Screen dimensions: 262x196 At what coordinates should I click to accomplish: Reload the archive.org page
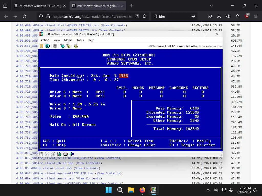click(x=25, y=16)
